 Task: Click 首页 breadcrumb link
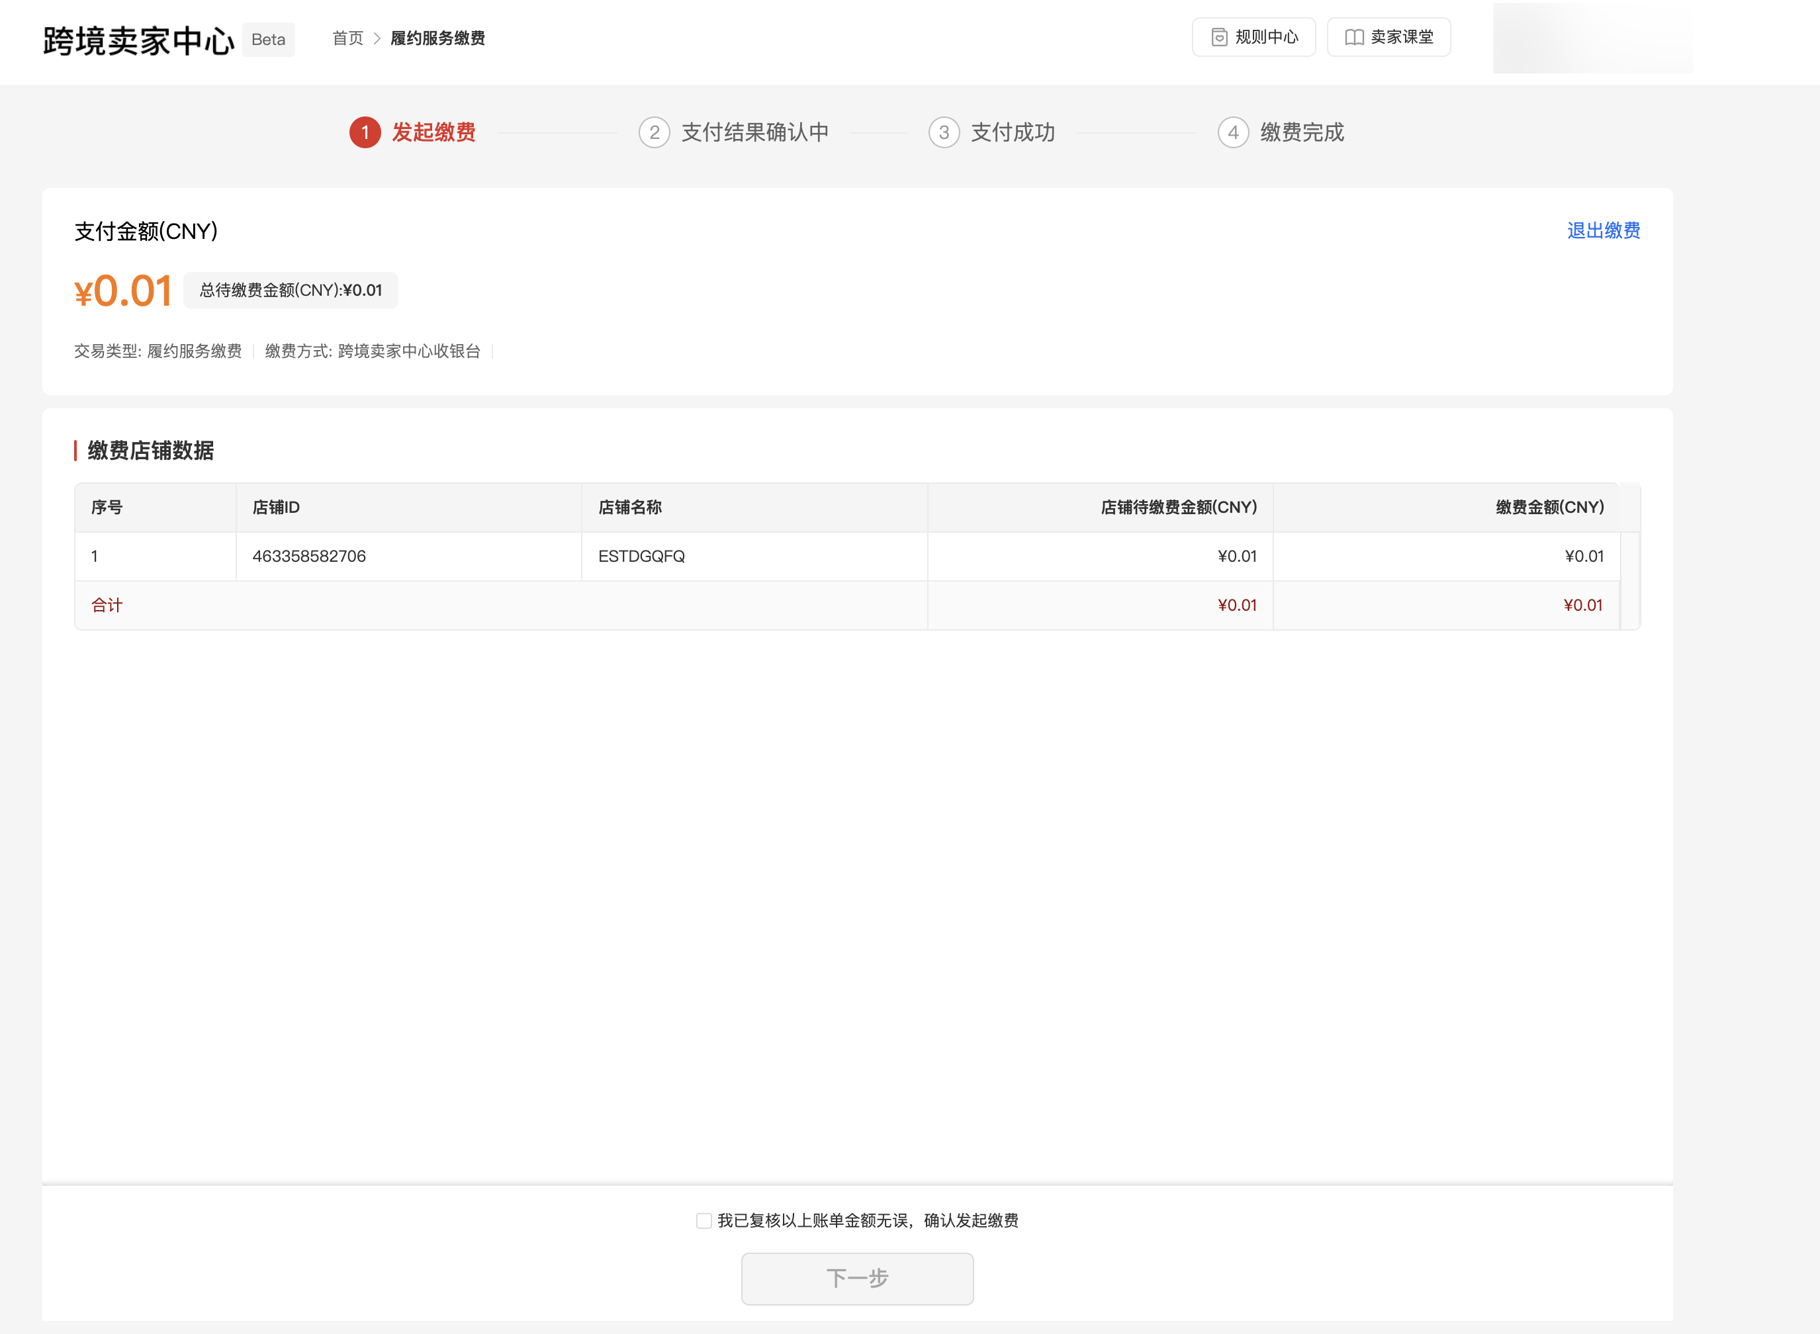[348, 39]
